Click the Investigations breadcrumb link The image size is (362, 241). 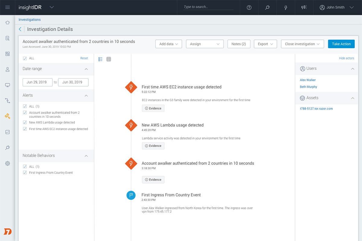point(30,20)
